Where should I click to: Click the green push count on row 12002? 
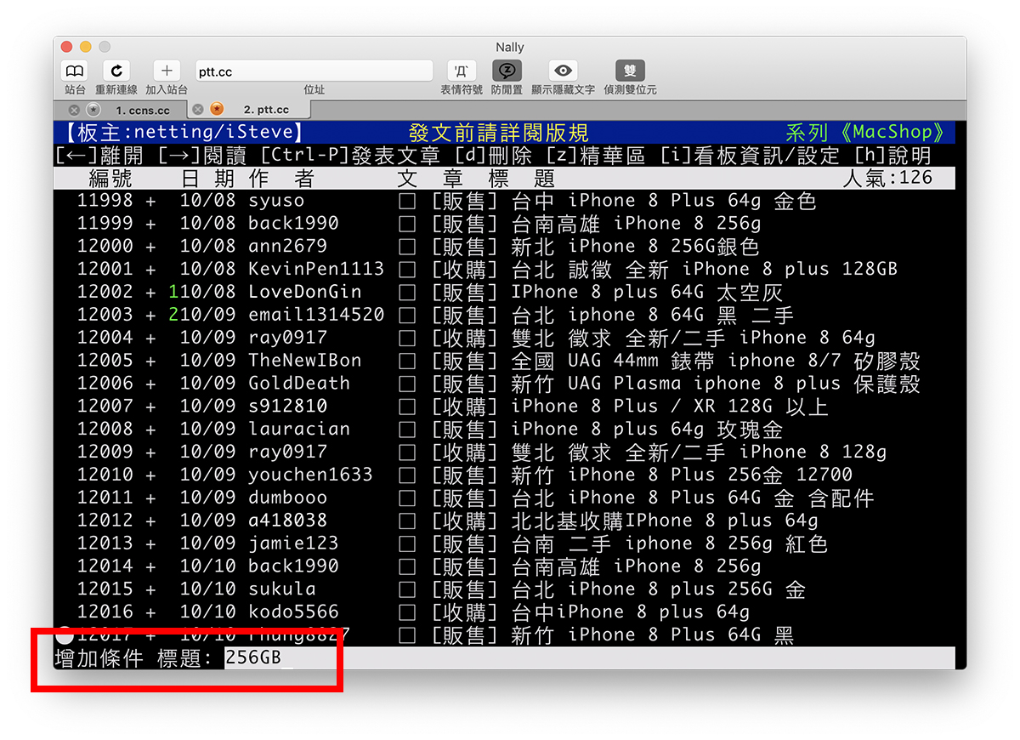pyautogui.click(x=173, y=293)
